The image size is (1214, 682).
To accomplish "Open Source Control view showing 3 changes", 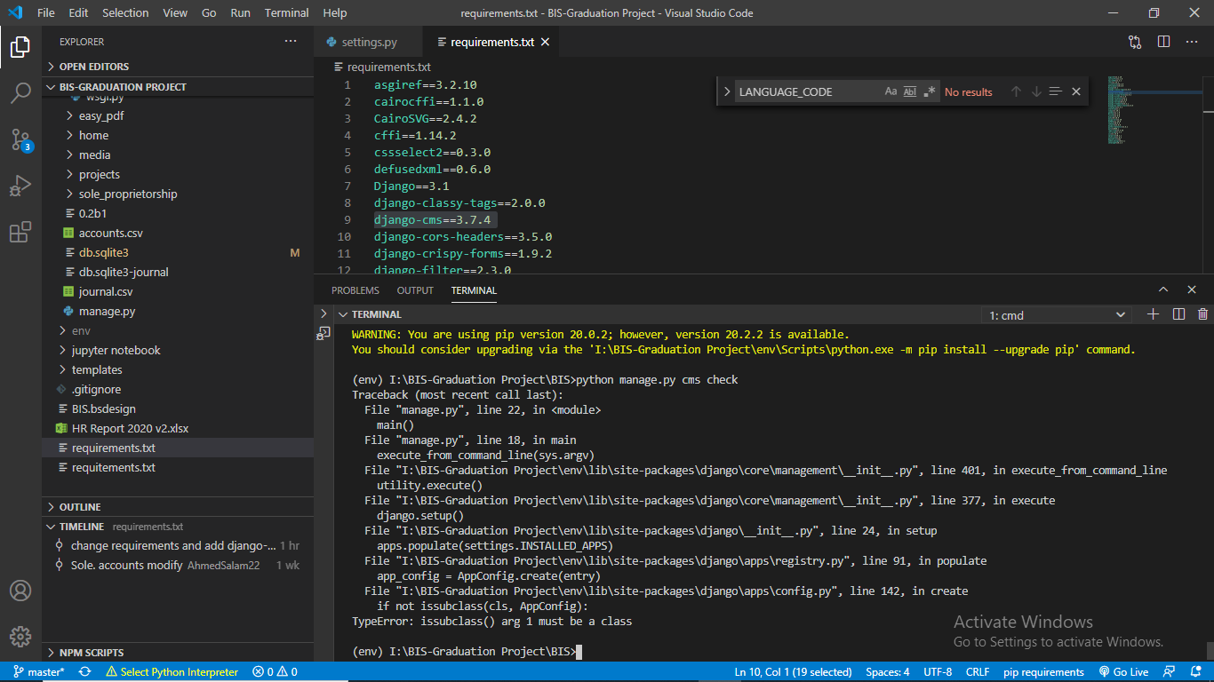I will coord(20,140).
